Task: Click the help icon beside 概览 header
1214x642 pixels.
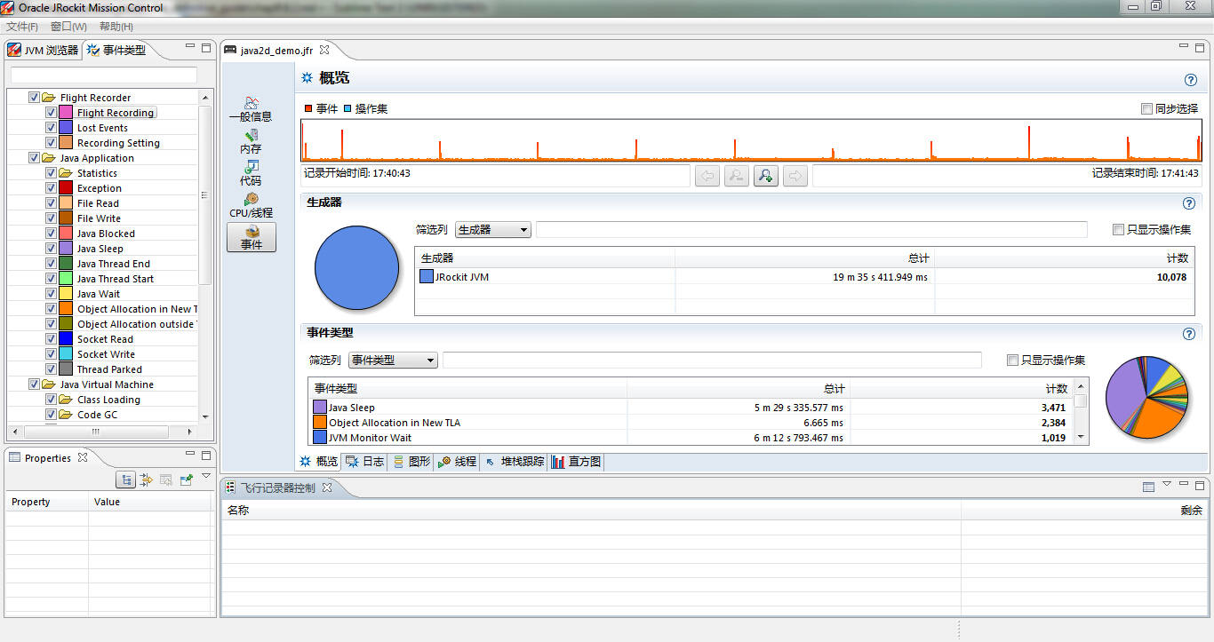Action: click(x=1190, y=80)
